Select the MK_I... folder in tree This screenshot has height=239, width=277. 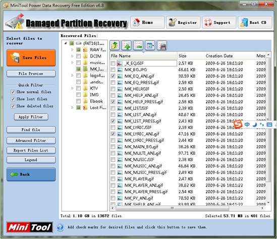coord(97,69)
